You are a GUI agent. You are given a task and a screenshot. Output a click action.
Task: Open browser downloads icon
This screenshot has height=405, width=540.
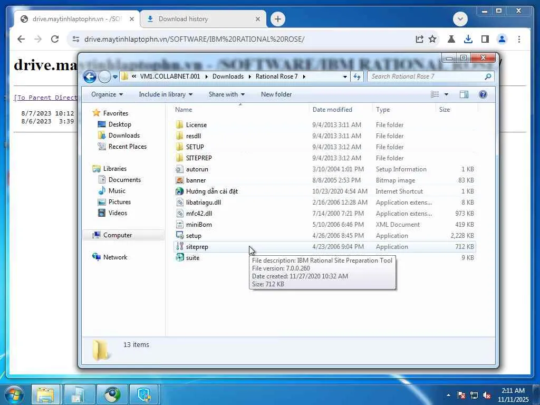(x=468, y=39)
